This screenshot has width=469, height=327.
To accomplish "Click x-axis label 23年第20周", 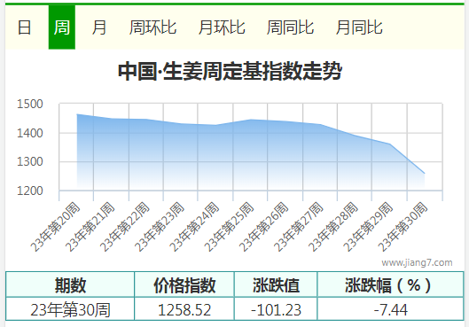I will pos(55,227).
